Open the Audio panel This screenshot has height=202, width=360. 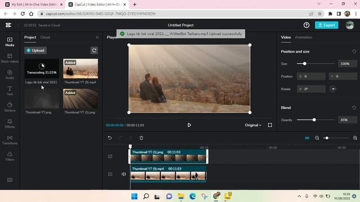10,75
